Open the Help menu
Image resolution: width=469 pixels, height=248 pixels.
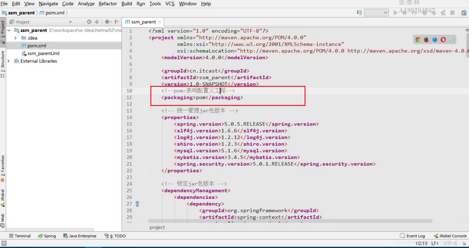click(206, 4)
